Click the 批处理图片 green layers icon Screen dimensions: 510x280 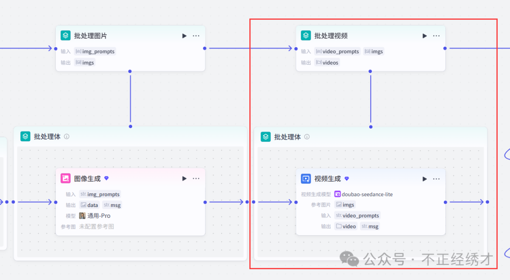pos(66,36)
